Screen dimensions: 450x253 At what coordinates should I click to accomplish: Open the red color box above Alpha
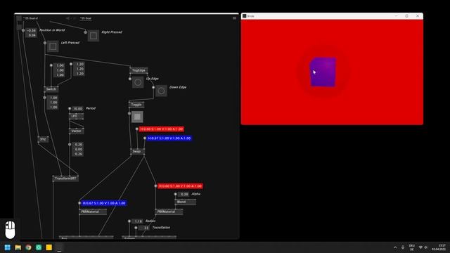tap(180, 186)
